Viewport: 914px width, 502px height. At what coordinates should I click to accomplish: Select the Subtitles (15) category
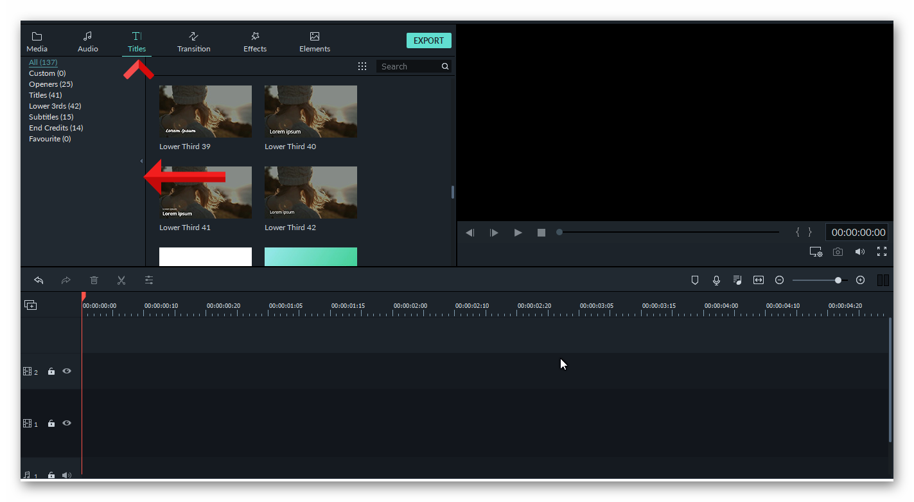pyautogui.click(x=51, y=117)
